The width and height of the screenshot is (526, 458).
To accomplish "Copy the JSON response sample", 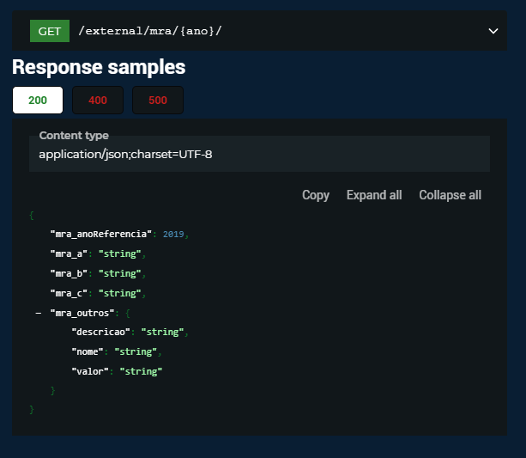I will click(316, 195).
